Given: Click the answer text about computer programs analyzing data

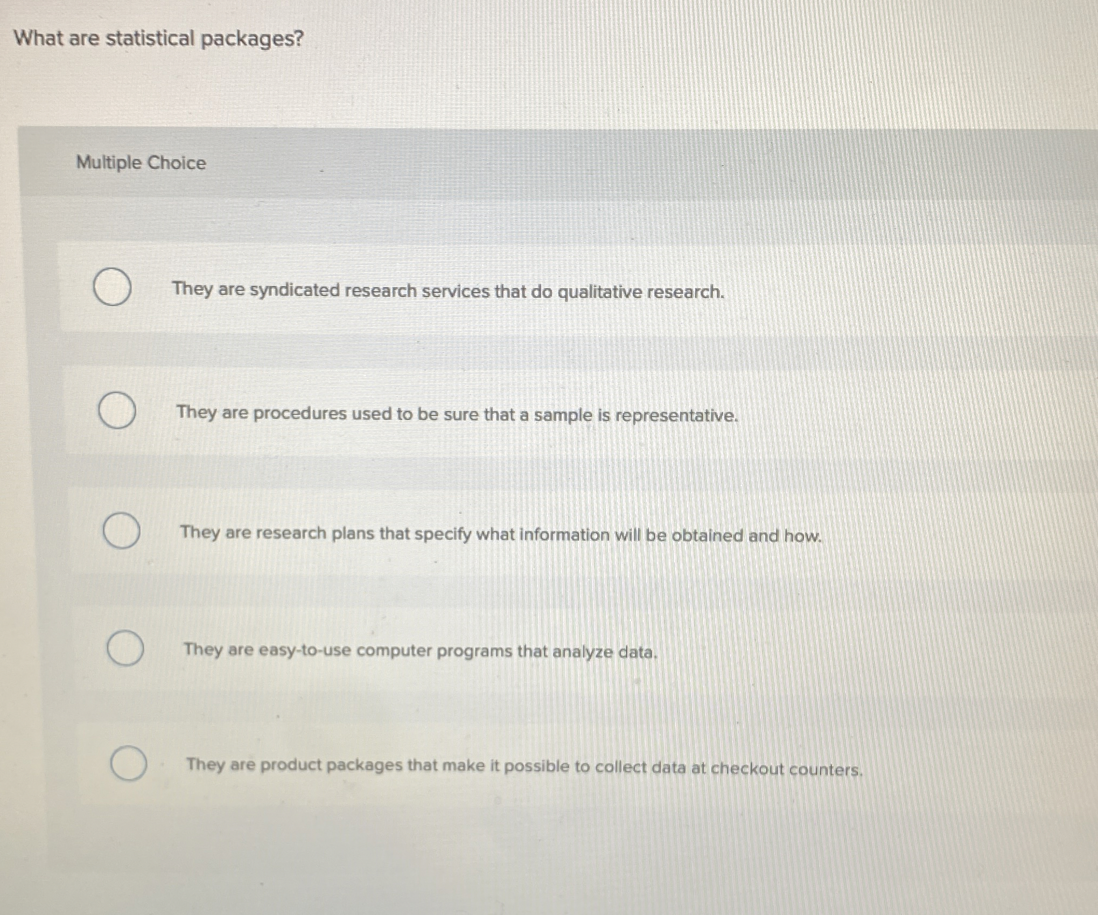Looking at the screenshot, I should point(420,651).
